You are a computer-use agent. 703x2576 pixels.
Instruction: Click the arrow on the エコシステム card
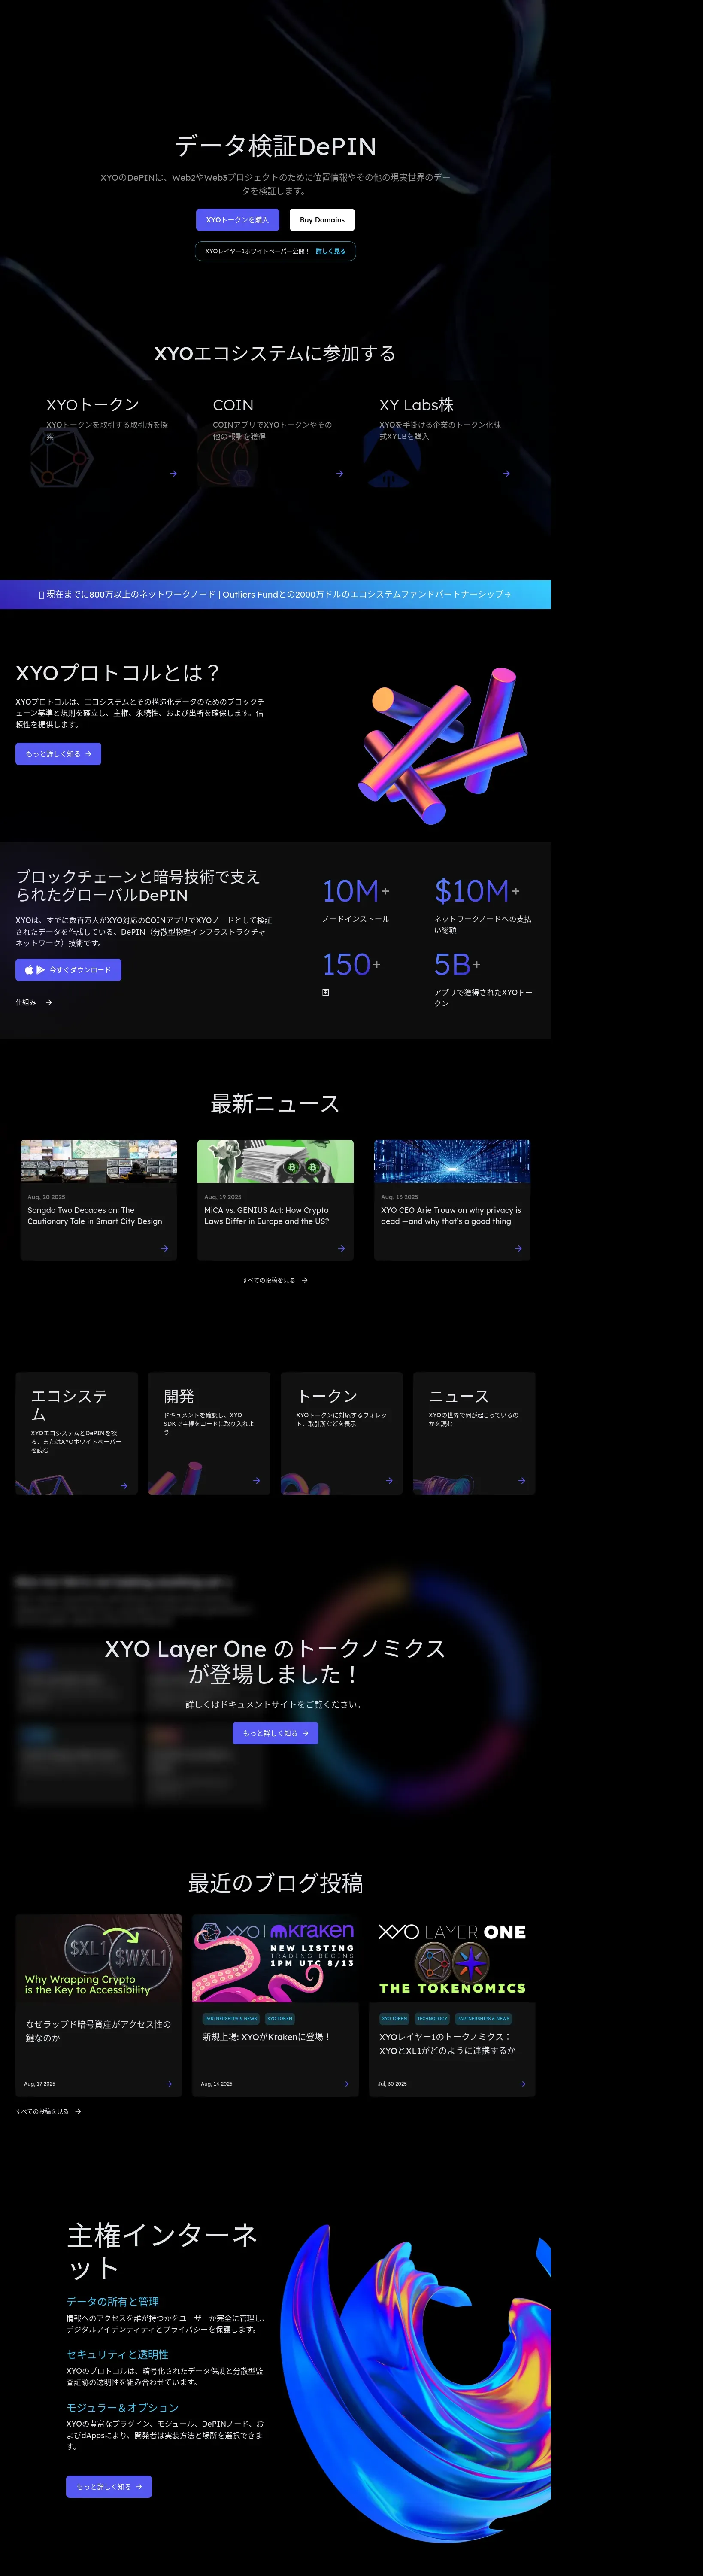[x=124, y=1485]
